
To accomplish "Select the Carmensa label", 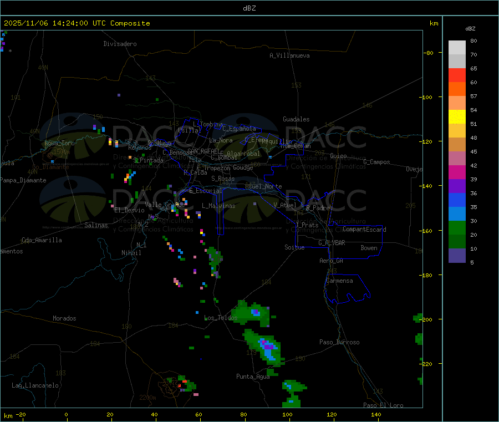I will (339, 281).
